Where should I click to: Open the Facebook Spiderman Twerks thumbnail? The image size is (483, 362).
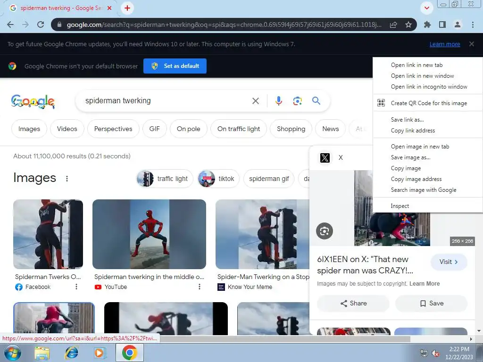(48, 234)
